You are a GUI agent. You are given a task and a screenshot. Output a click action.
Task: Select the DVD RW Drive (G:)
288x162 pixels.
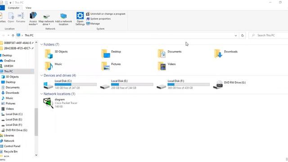click(x=229, y=84)
